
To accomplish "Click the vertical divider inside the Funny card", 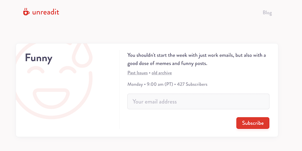I will [119, 90].
